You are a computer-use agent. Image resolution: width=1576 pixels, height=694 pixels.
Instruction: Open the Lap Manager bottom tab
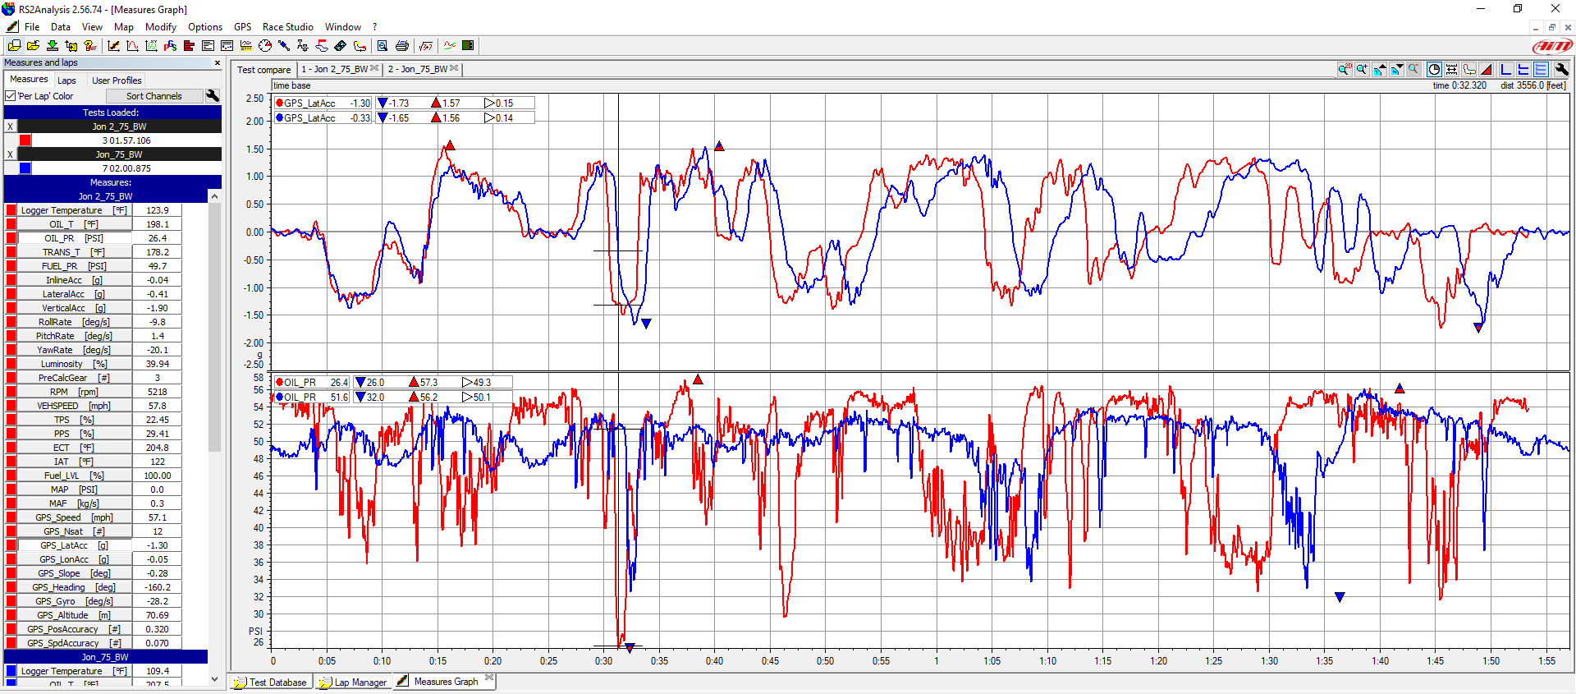point(354,683)
